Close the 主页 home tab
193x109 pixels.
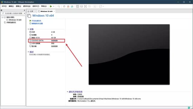(x=35, y=11)
